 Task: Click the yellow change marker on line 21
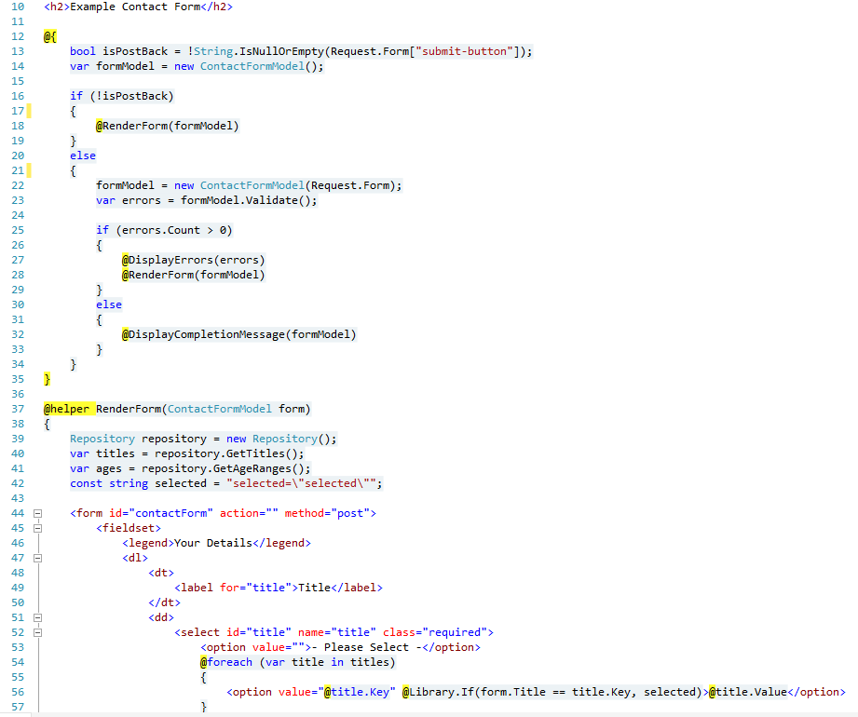29,170
